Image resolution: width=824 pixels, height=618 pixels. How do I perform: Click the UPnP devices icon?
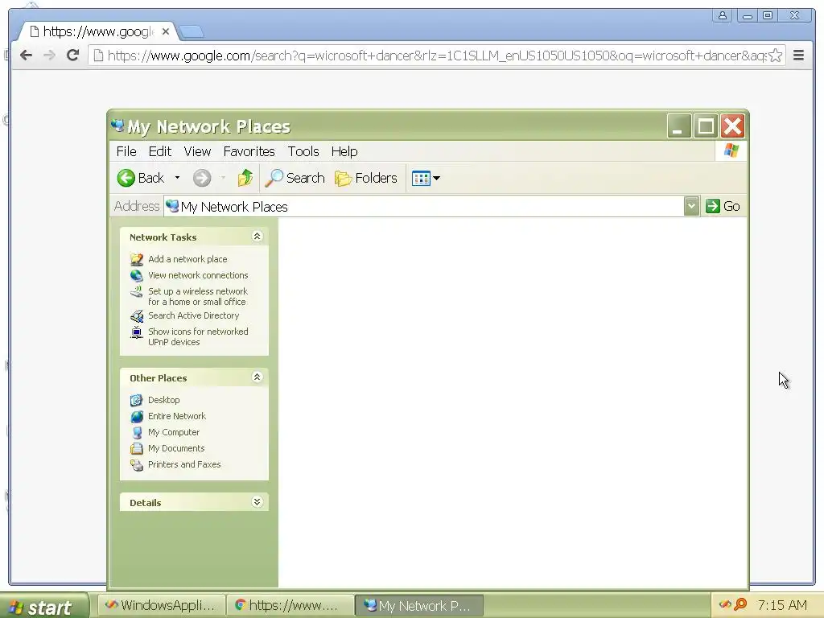click(x=137, y=332)
